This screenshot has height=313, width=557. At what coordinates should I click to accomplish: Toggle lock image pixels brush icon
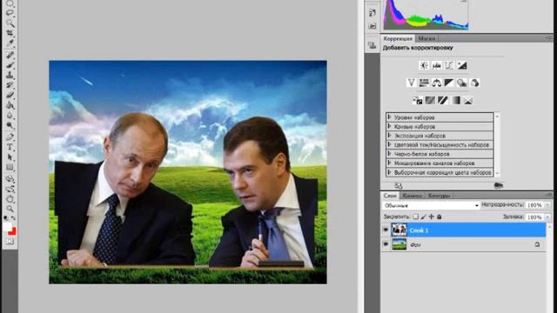[424, 216]
